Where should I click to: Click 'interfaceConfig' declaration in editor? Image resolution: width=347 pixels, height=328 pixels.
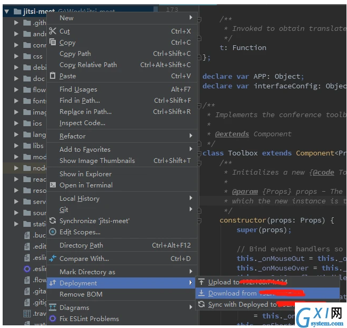[285, 86]
